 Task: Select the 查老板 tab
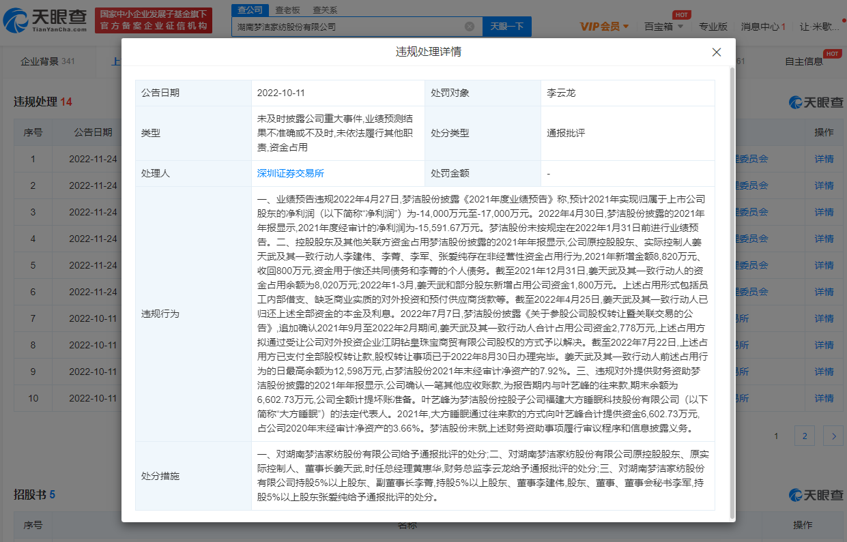point(287,10)
